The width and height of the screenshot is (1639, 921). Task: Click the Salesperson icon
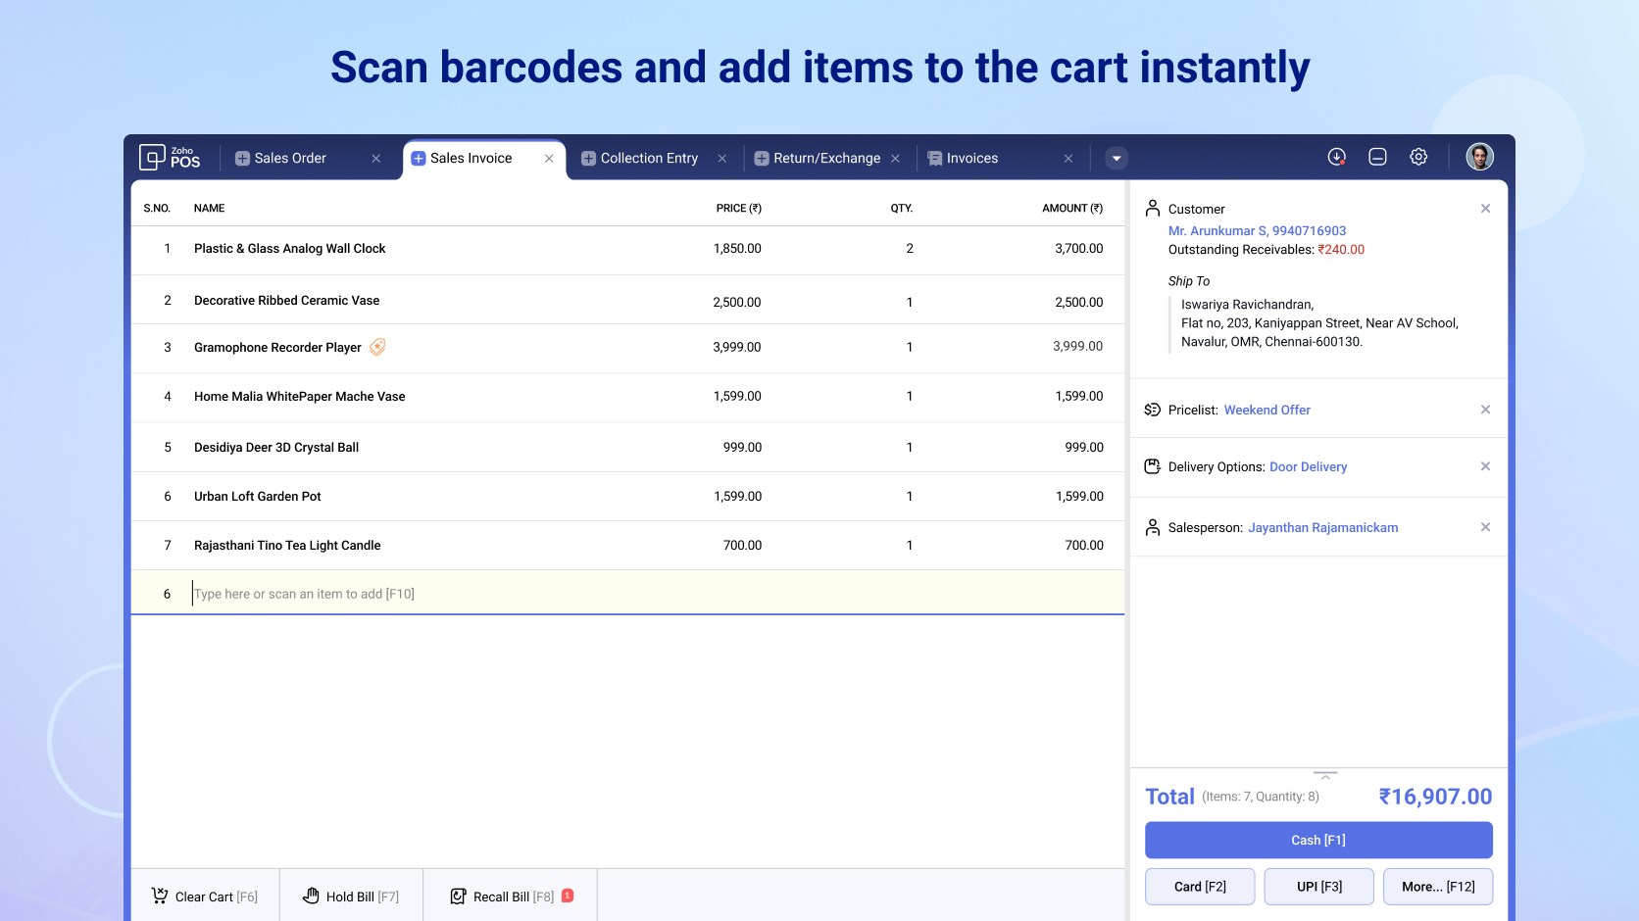point(1153,527)
